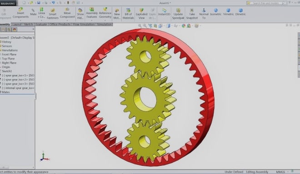This screenshot has width=300, height=174.
Task: Click the Apply Scene icon
Action: pyautogui.click(x=189, y=25)
